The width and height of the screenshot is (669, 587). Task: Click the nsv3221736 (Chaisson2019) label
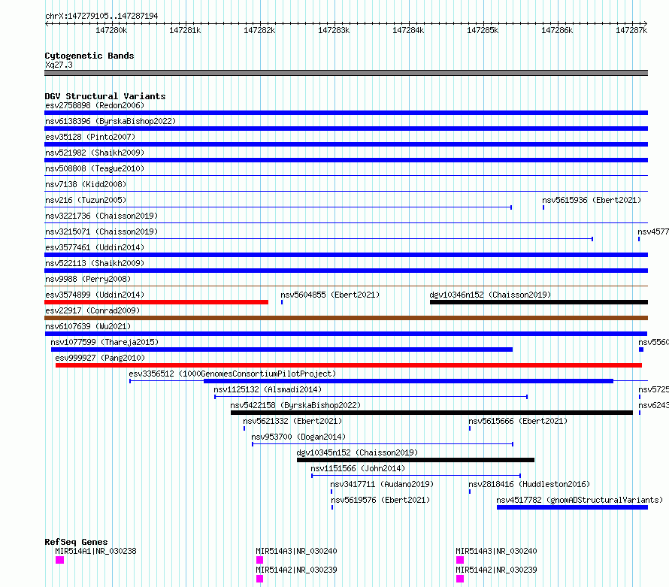[101, 216]
